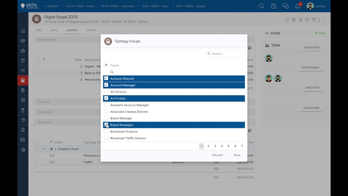Click the print icon

pyautogui.click(x=294, y=20)
